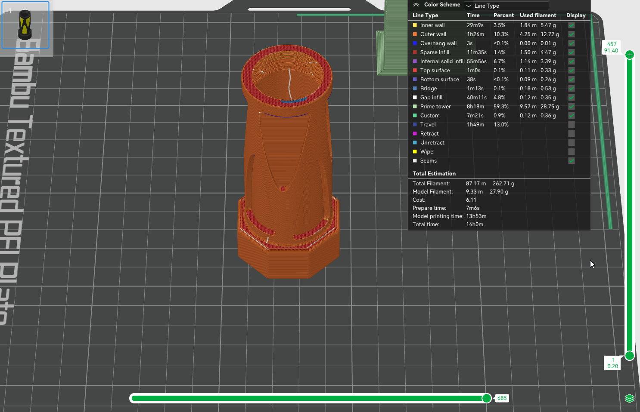Uncheck the Inner wall display checkbox

click(x=572, y=25)
